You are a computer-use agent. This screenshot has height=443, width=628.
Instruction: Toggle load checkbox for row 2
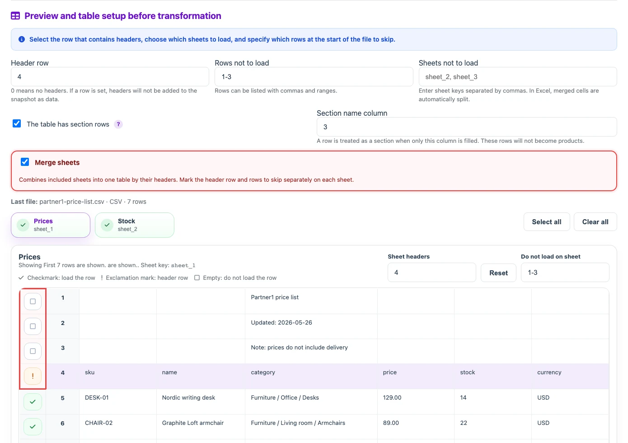click(33, 326)
